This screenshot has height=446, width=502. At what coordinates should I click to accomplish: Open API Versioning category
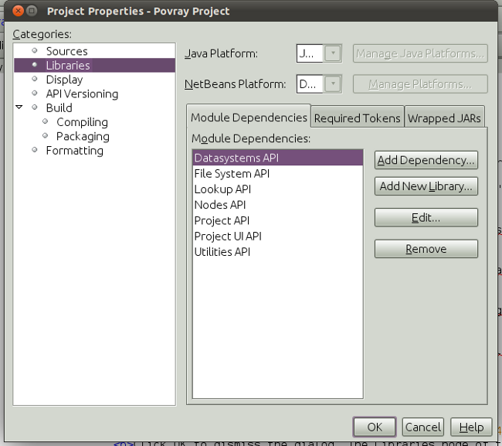[82, 94]
